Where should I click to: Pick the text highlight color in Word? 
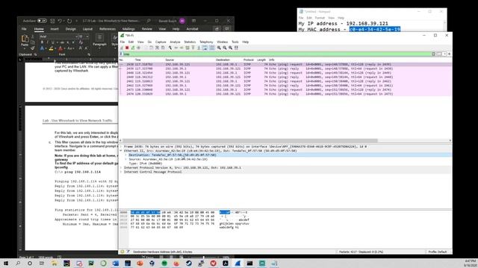point(51,48)
